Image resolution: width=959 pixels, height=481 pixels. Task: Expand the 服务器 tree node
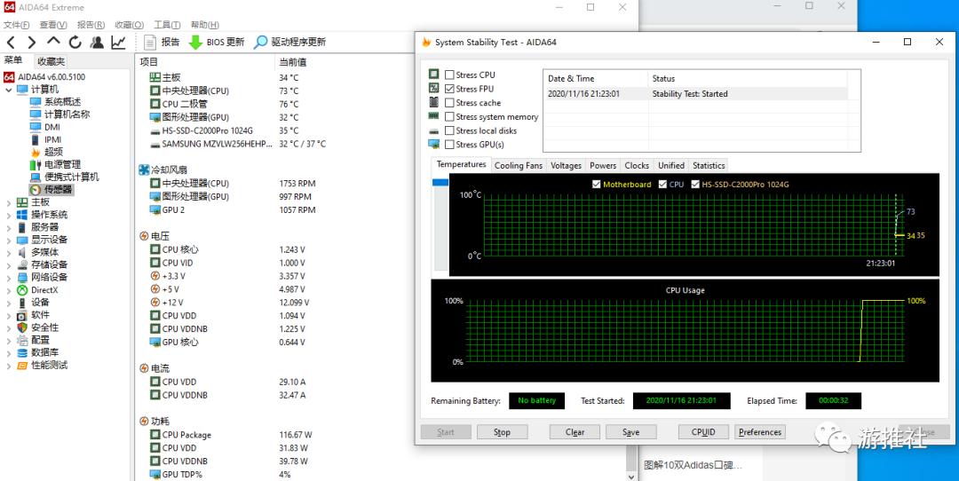click(9, 227)
